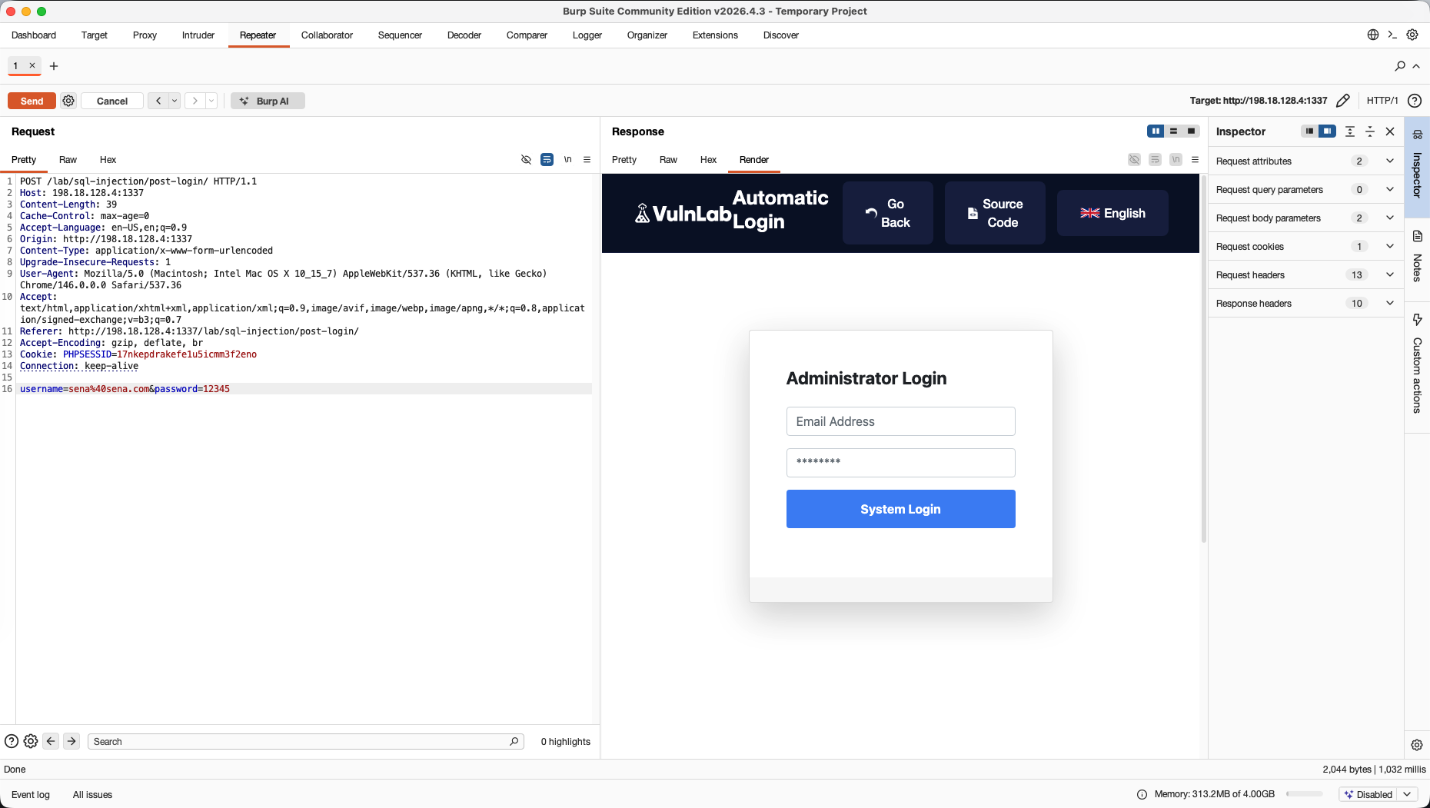1430x808 pixels.
Task: Toggle show newline characters in request
Action: [x=567, y=160]
